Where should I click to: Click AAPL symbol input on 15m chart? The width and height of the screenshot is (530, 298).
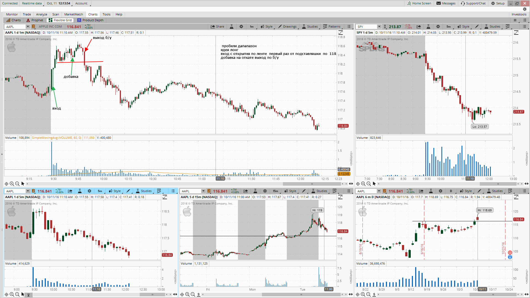(191, 191)
